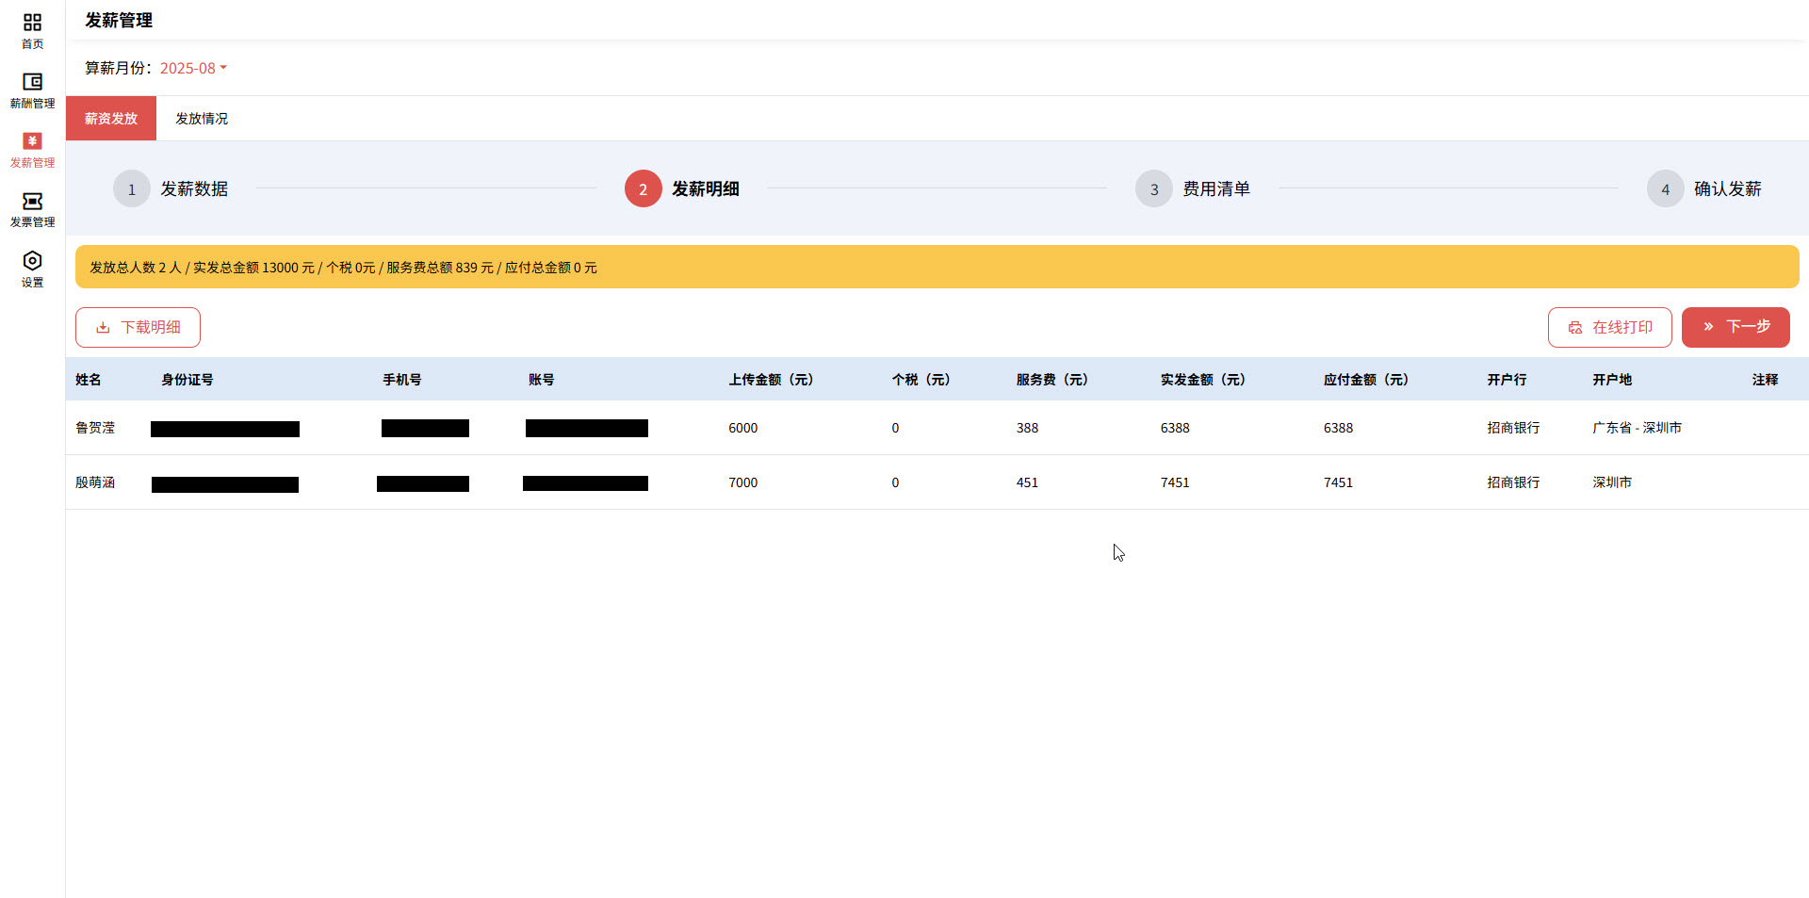Expand the 算薪月份 2025-08 dropdown
Screen dimensions: 1809x898
[x=193, y=68]
